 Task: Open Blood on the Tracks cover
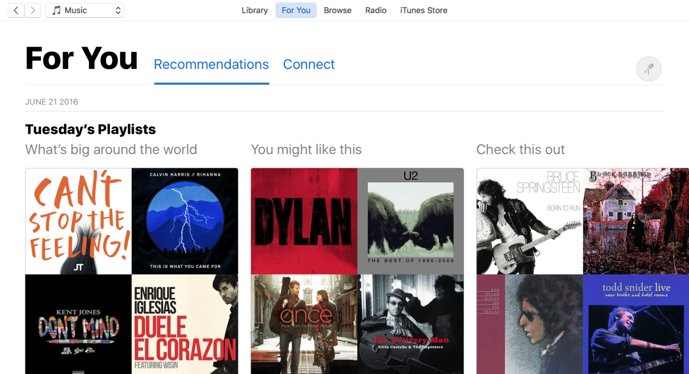pyautogui.click(x=530, y=324)
